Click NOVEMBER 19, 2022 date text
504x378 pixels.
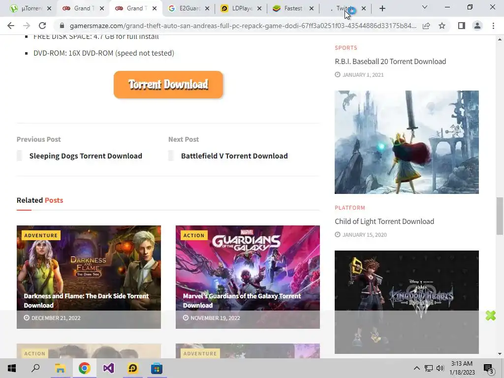tap(216, 318)
